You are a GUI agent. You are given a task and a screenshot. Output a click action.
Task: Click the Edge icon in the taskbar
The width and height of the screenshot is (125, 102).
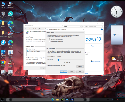(x=53, y=100)
